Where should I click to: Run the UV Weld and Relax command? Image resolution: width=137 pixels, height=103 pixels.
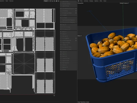pyautogui.click(x=68, y=13)
